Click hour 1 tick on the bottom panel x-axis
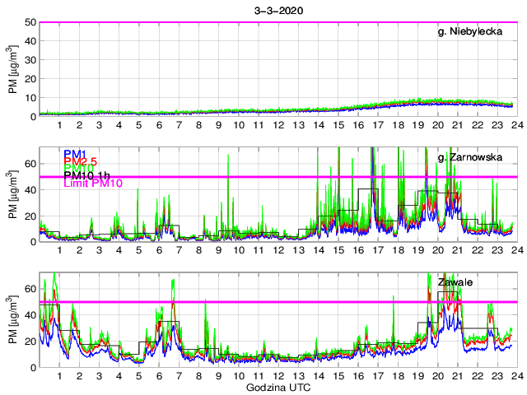Image resolution: width=527 pixels, height=395 pixels. [x=59, y=376]
